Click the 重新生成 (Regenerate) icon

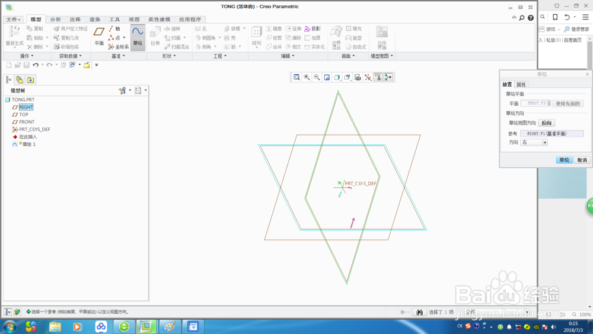point(15,37)
